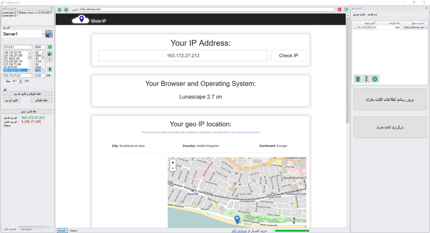Click the آخرین ورود column header
This screenshot has width=430, height=233.
(364, 23)
